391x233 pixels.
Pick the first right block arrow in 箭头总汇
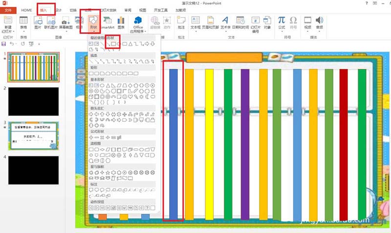[x=91, y=114]
